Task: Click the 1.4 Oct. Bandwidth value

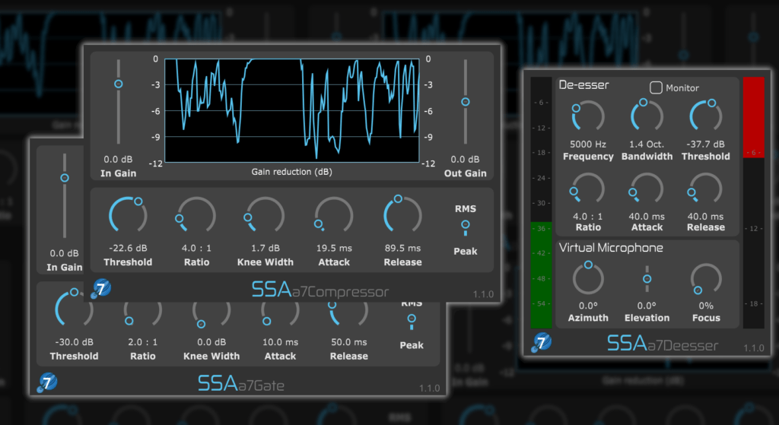Action: click(x=647, y=144)
